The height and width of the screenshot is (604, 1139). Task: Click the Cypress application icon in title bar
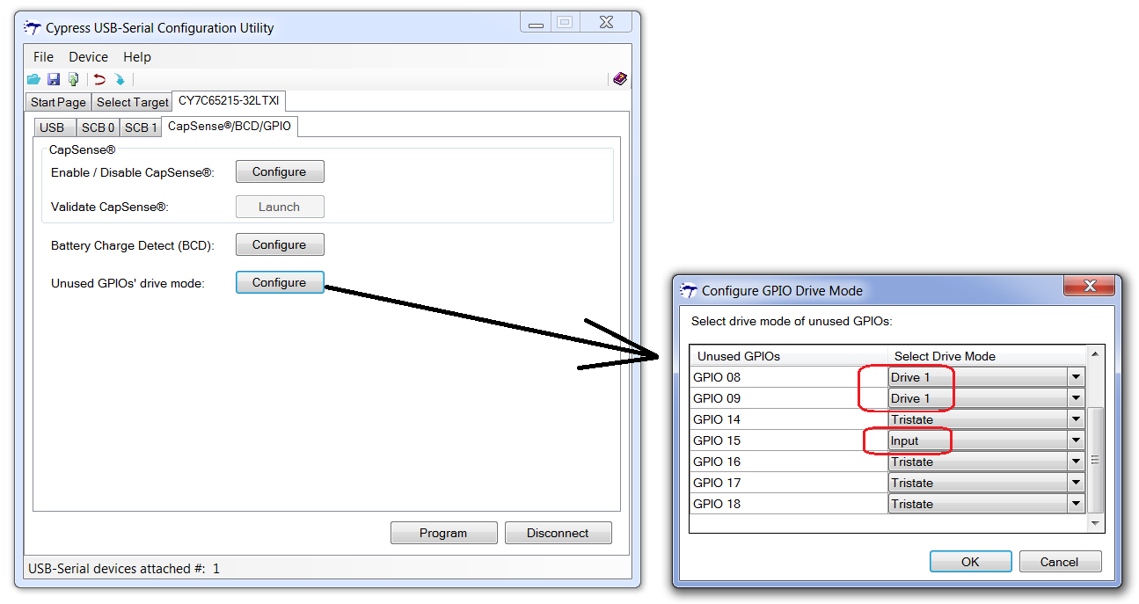(x=33, y=27)
